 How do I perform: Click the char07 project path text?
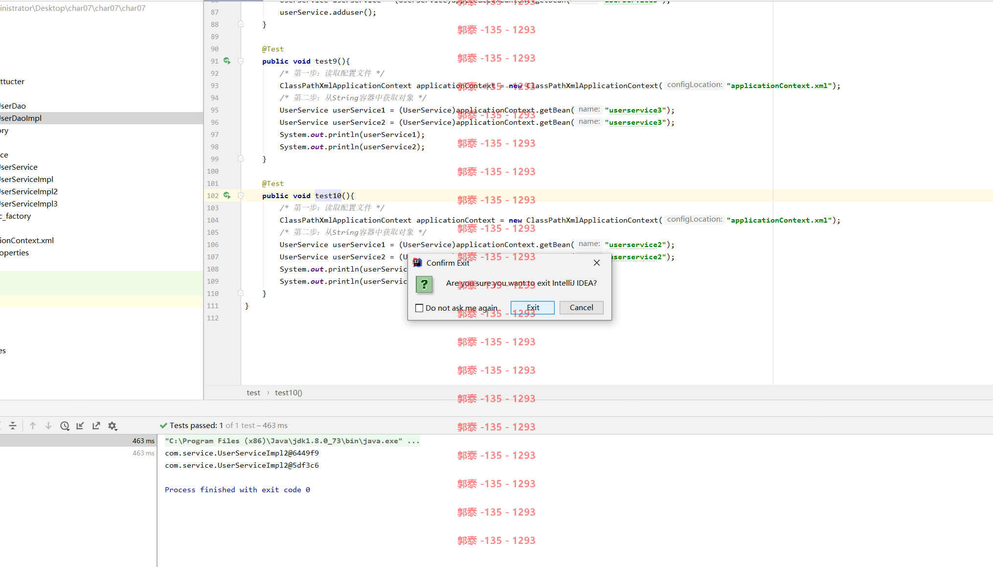click(73, 8)
